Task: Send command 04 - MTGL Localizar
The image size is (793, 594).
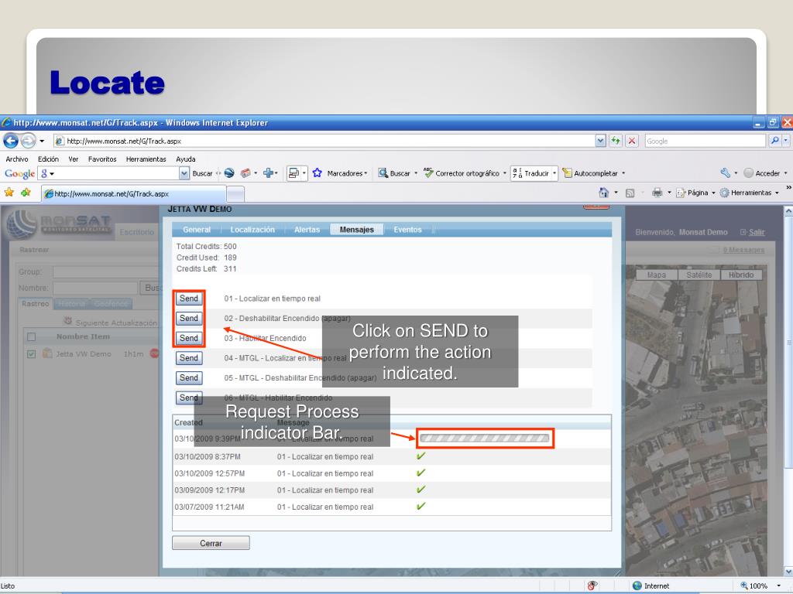Action: (189, 358)
